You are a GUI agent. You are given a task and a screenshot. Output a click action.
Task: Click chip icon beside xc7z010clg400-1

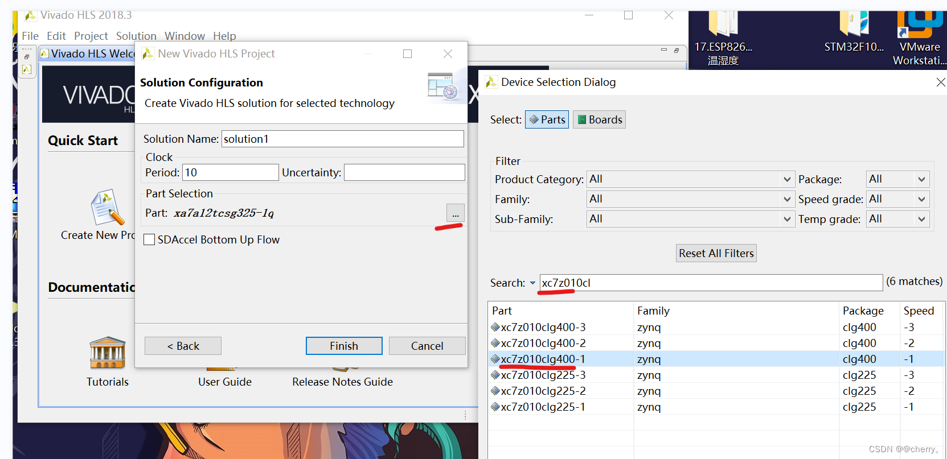[495, 359]
